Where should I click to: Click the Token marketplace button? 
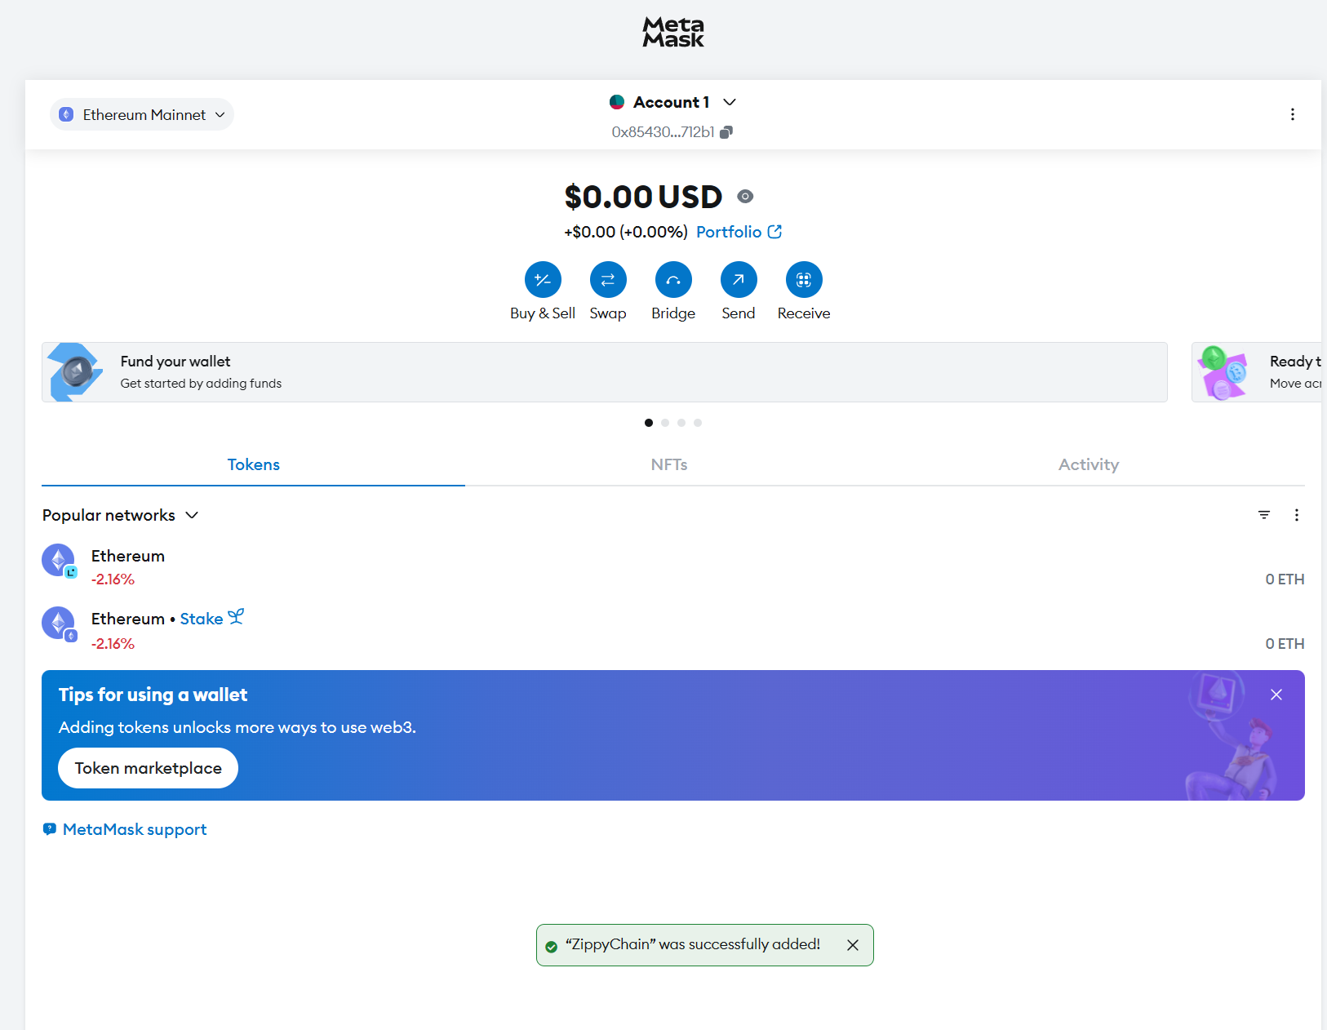(x=148, y=768)
